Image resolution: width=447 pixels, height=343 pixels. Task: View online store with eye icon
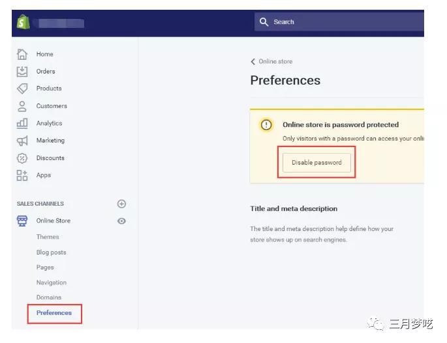tap(121, 221)
